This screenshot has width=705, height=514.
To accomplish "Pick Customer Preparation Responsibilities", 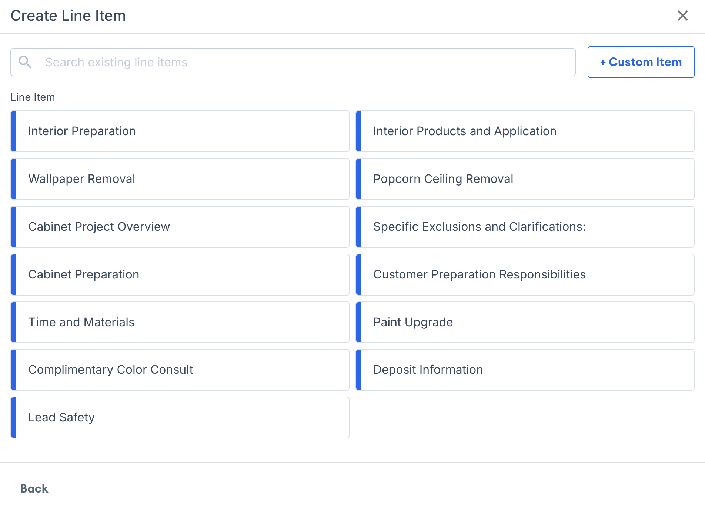I will coord(525,274).
